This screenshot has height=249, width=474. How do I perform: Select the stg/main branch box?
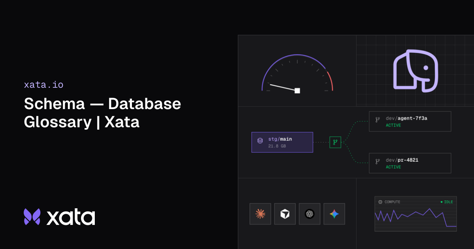click(x=282, y=142)
